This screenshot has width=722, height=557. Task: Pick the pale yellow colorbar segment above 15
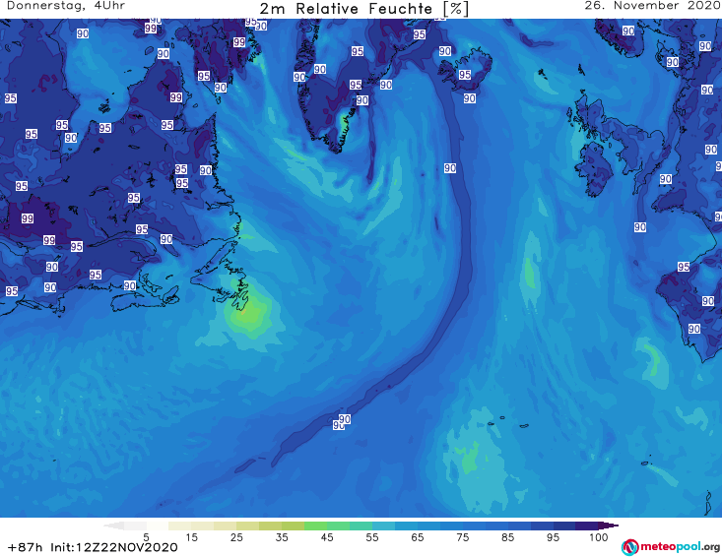coord(180,526)
